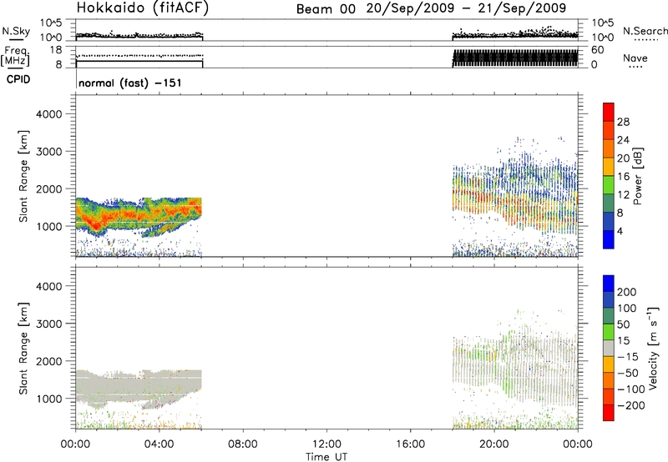668x462 pixels.
Task: Click the 'Beam 00' label
Action: point(326,9)
